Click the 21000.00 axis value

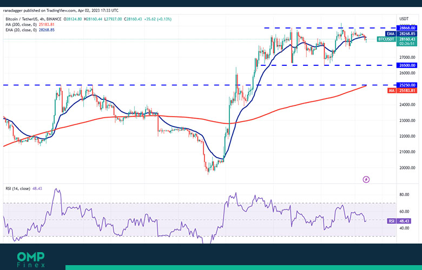coord(407,152)
